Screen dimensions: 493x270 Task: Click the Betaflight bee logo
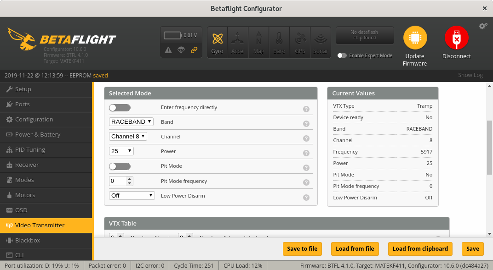click(22, 39)
